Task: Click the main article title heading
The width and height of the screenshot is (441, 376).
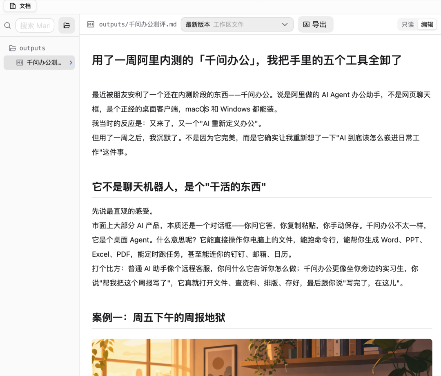Action: click(247, 60)
